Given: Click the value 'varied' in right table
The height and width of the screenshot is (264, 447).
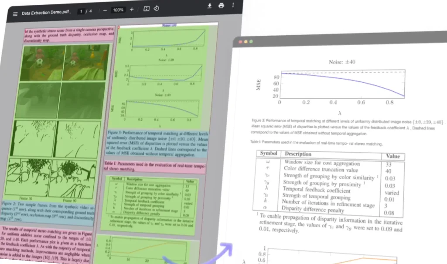Looking at the screenshot, I should tap(392, 193).
